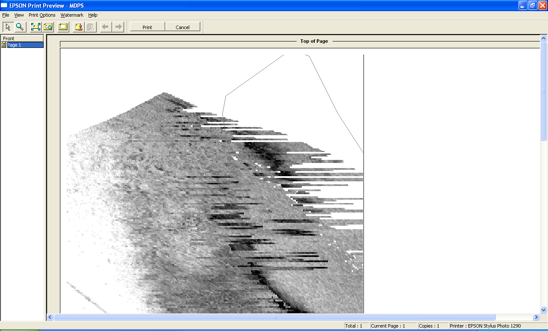Go to next page with right arrow
This screenshot has height=331, width=548.
pyautogui.click(x=118, y=27)
